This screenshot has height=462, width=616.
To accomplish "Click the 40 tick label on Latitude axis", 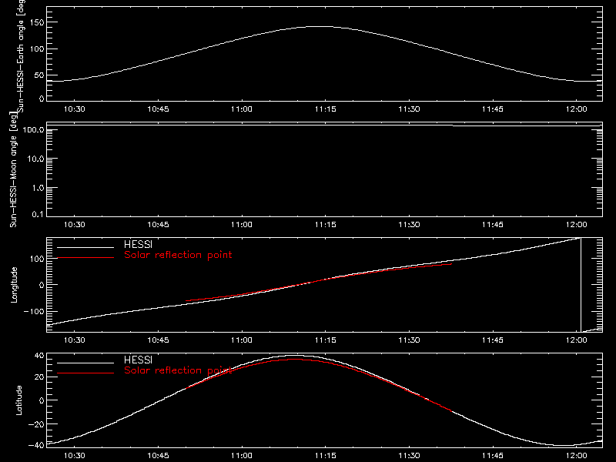I will (x=39, y=356).
